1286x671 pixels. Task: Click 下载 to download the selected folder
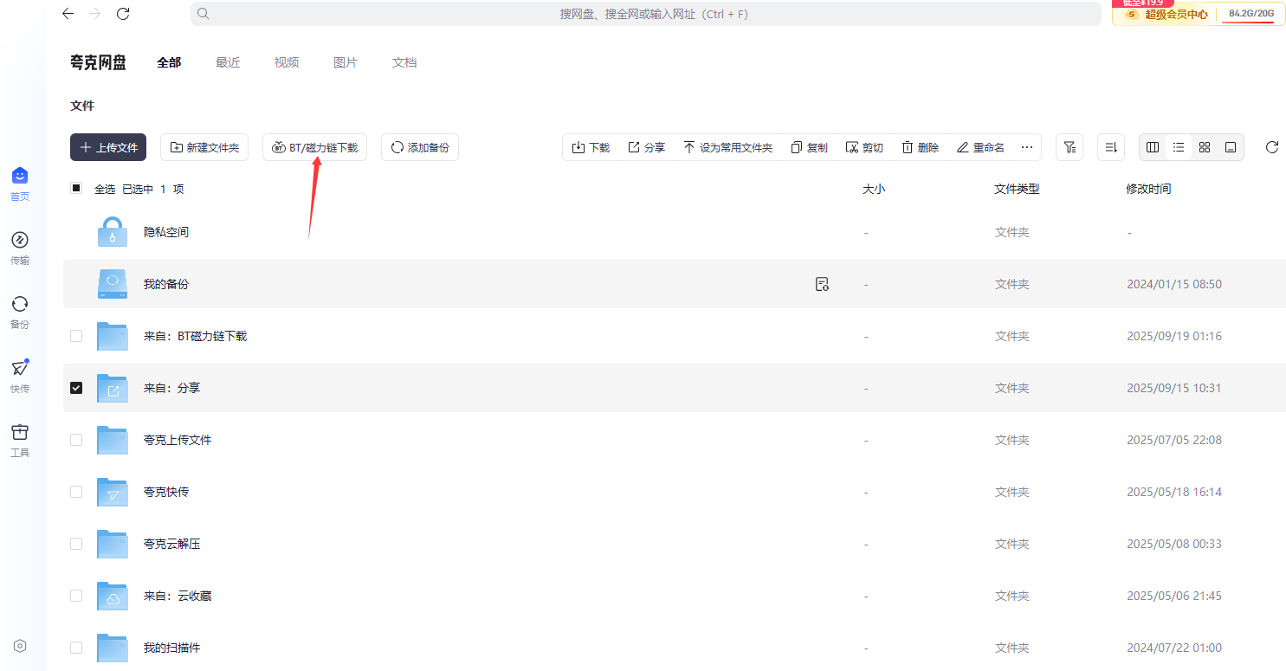click(591, 148)
